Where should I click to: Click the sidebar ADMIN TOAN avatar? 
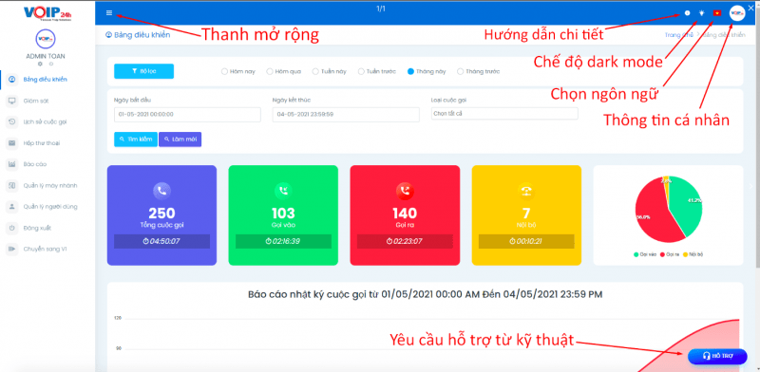[x=46, y=39]
